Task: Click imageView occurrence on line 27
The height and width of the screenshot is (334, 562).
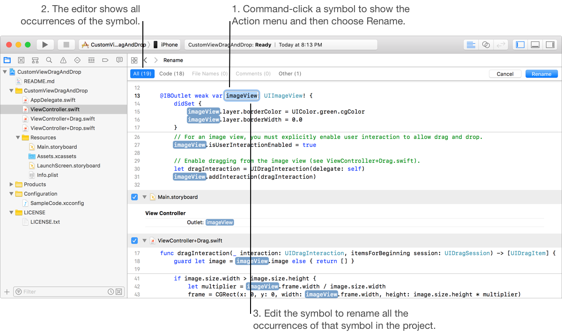Action: (189, 145)
